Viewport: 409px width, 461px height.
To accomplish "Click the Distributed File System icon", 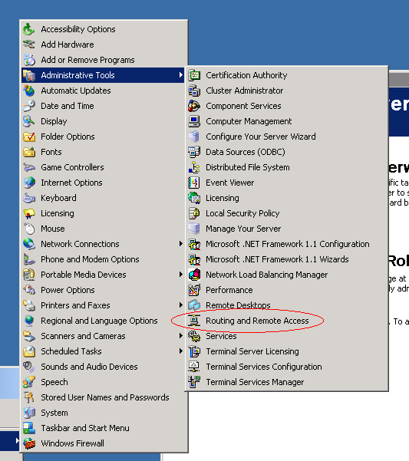I will tap(194, 167).
